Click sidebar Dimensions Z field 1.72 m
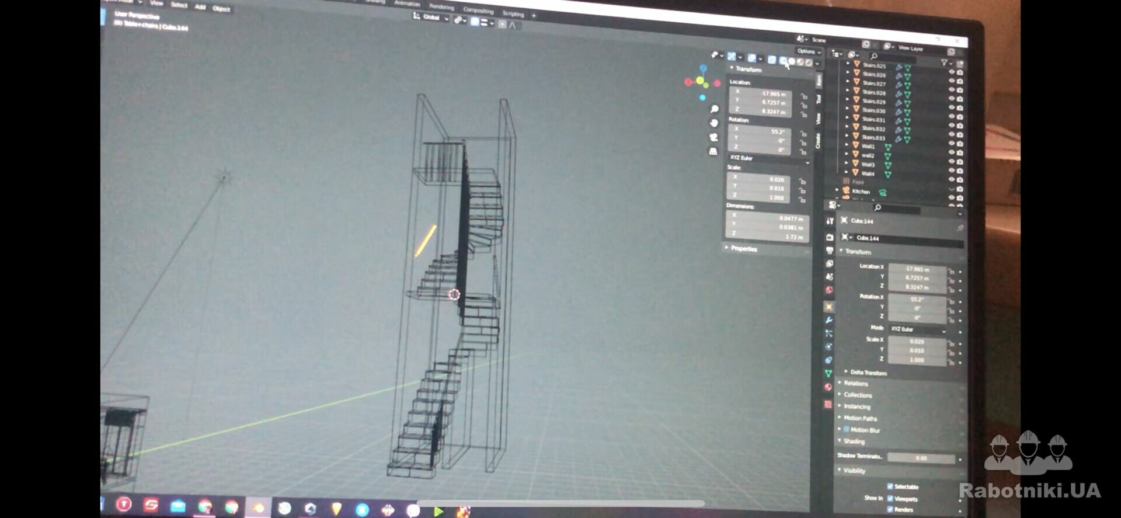This screenshot has width=1121, height=518. [x=767, y=236]
